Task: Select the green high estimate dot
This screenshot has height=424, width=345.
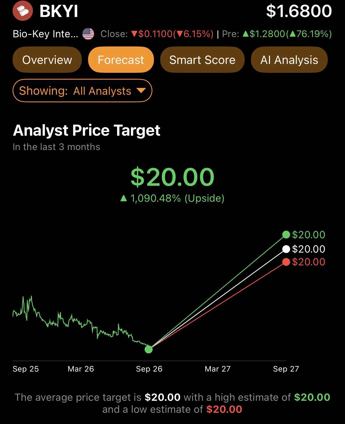Action: pyautogui.click(x=286, y=235)
